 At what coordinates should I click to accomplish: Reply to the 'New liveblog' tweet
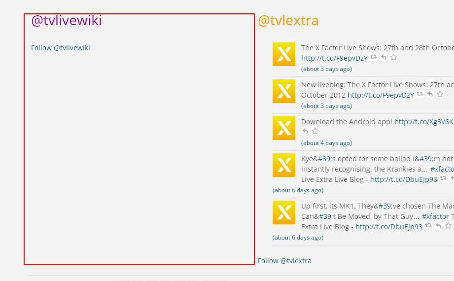click(x=430, y=94)
